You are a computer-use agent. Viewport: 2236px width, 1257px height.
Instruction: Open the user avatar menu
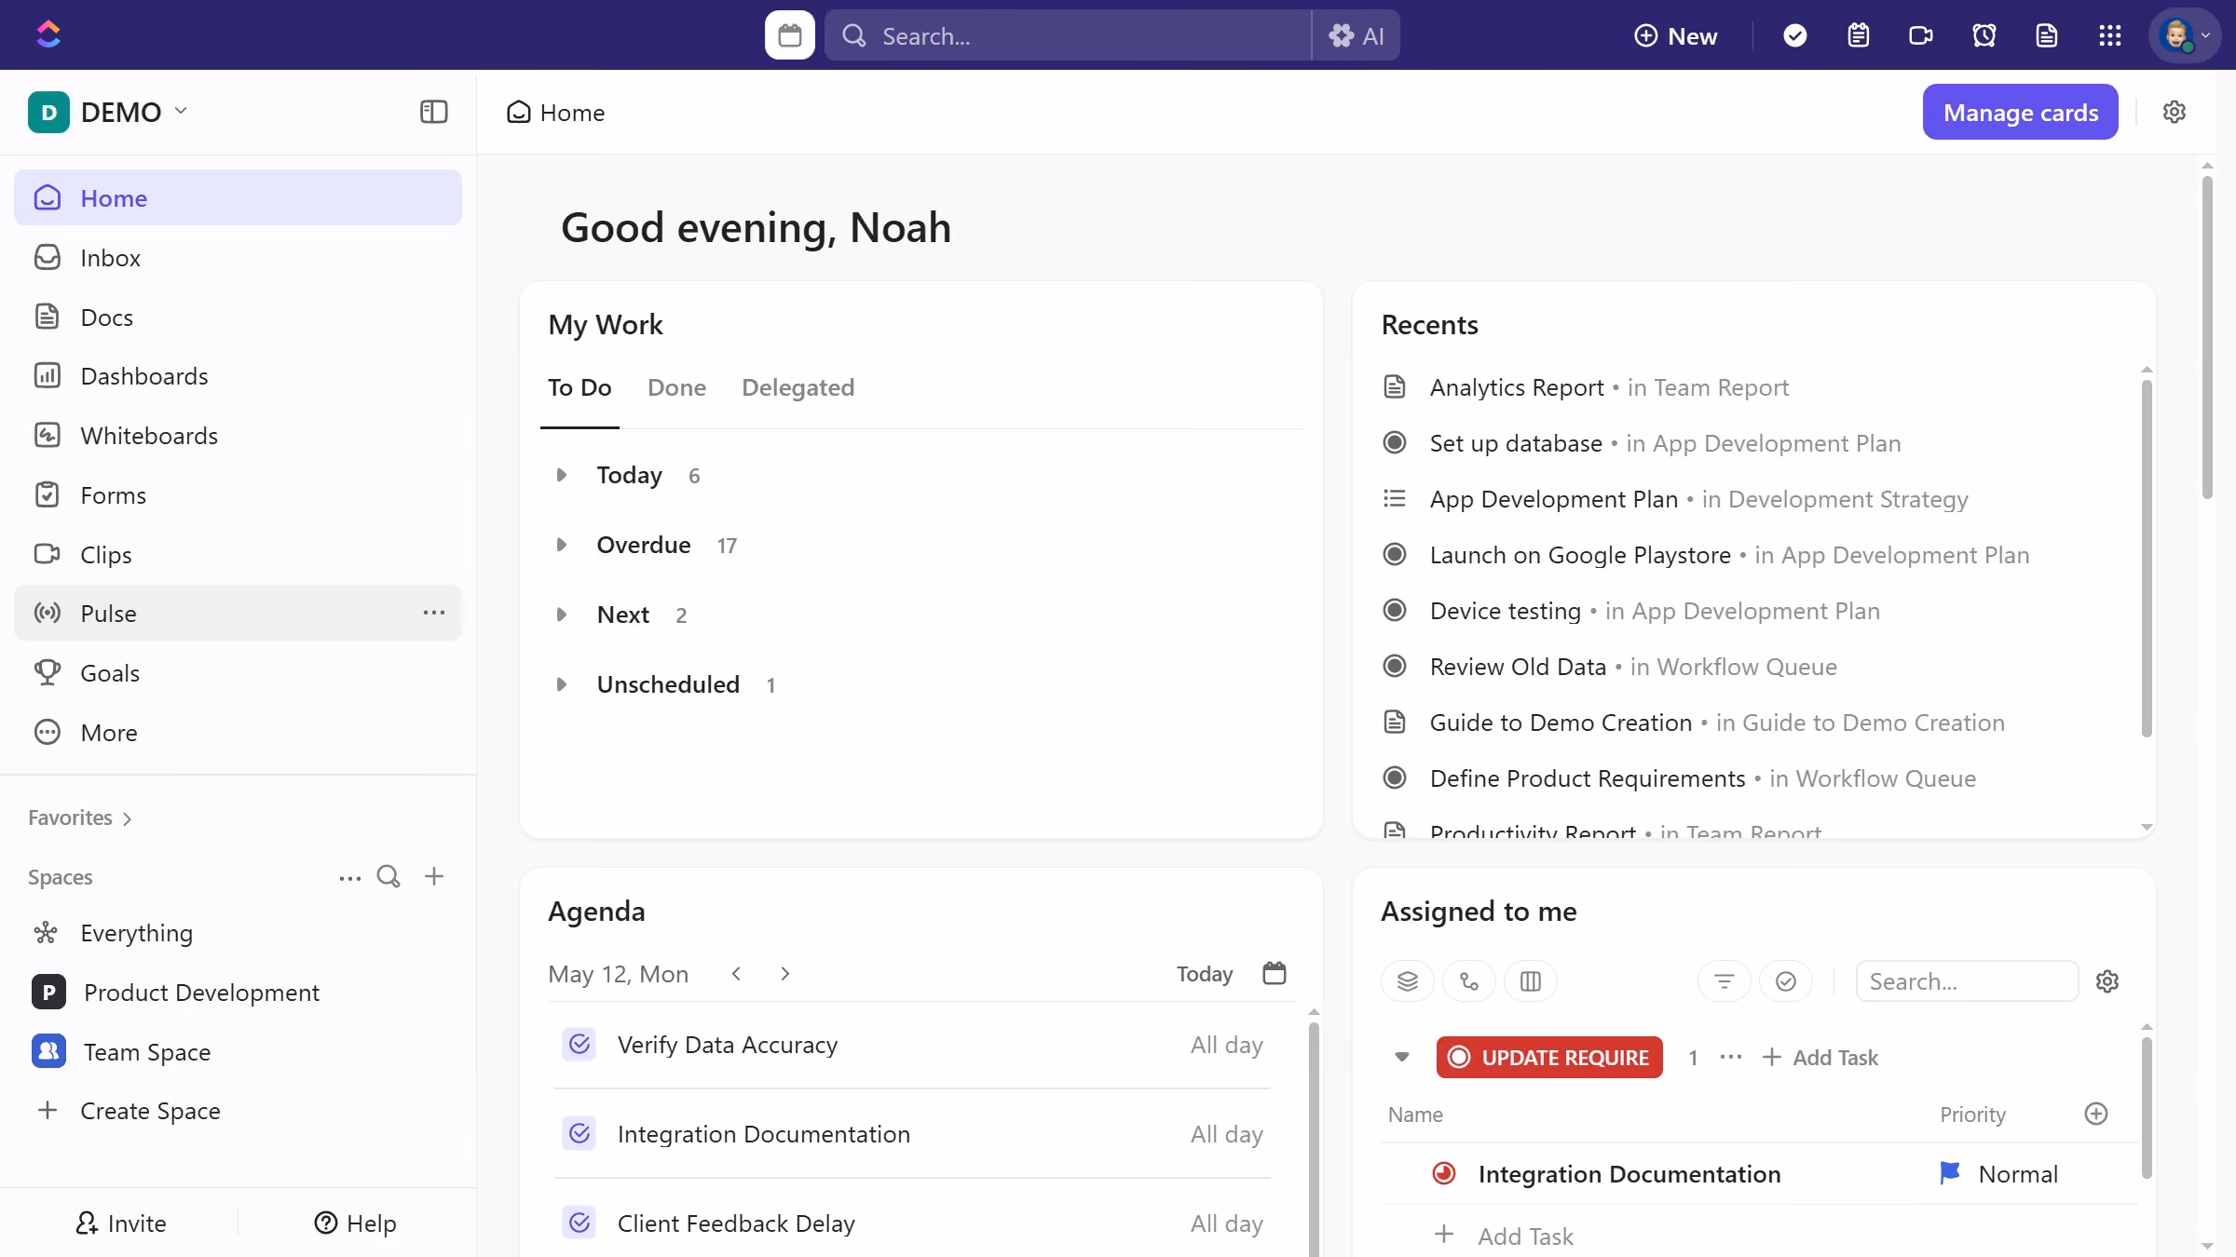[2185, 35]
